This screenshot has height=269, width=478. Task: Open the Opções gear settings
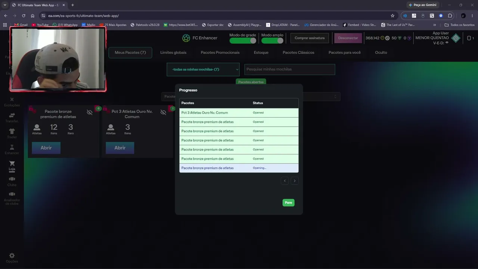12,256
